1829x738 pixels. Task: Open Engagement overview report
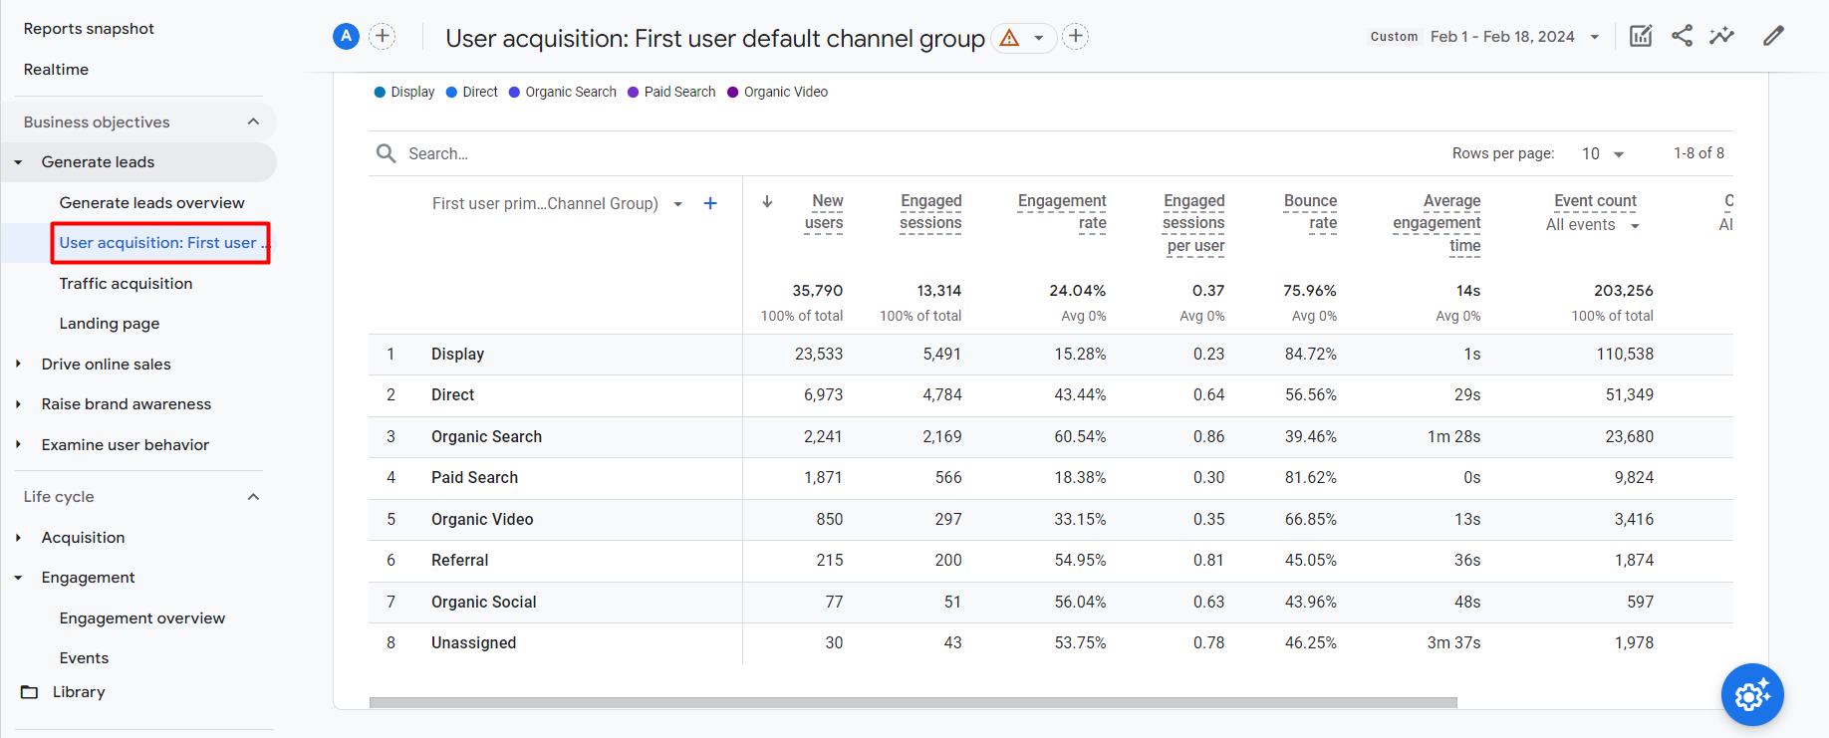point(142,618)
